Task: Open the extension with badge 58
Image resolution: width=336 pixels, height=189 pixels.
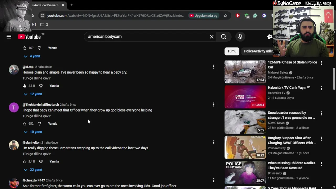Action: coord(246,16)
